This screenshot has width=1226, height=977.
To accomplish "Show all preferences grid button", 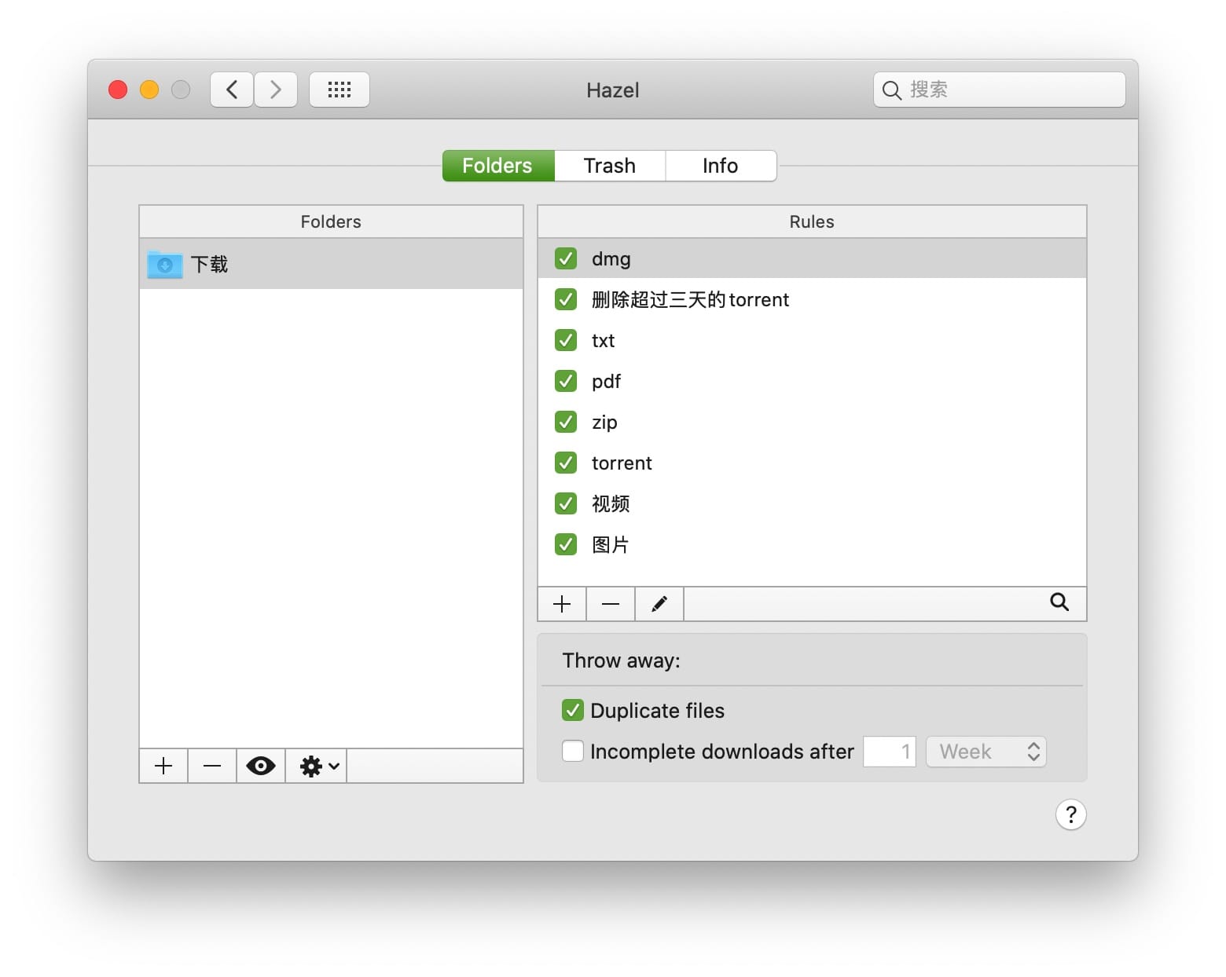I will click(x=340, y=90).
